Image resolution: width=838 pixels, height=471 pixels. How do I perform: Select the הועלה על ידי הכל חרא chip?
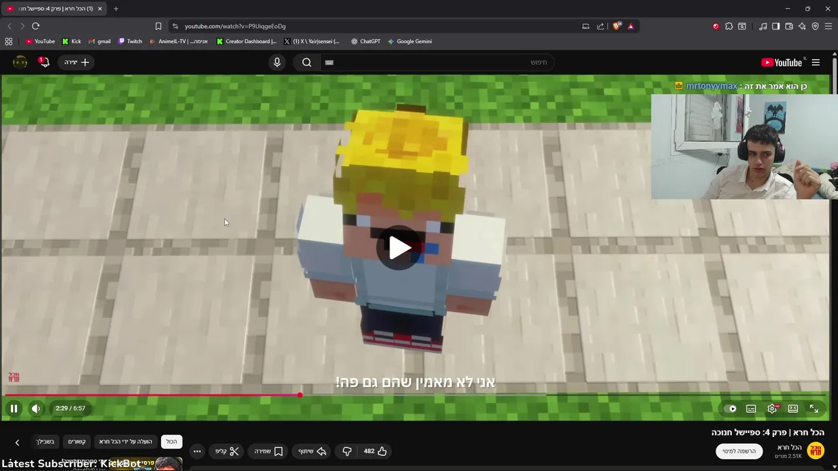tap(126, 442)
